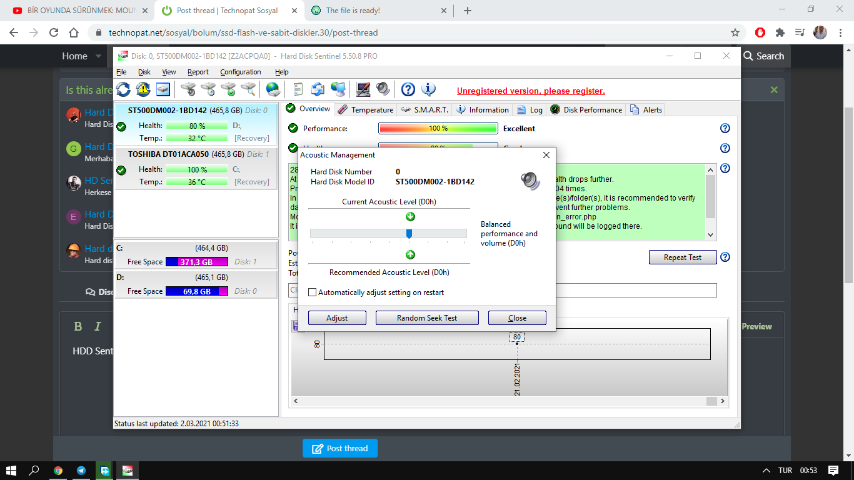Image resolution: width=854 pixels, height=480 pixels.
Task: Click the refresh disk information toolbar icon
Action: [124, 89]
